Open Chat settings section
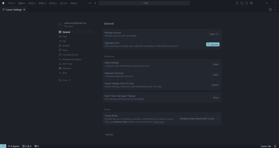Viewport: 279px width, 148px height. point(76,37)
